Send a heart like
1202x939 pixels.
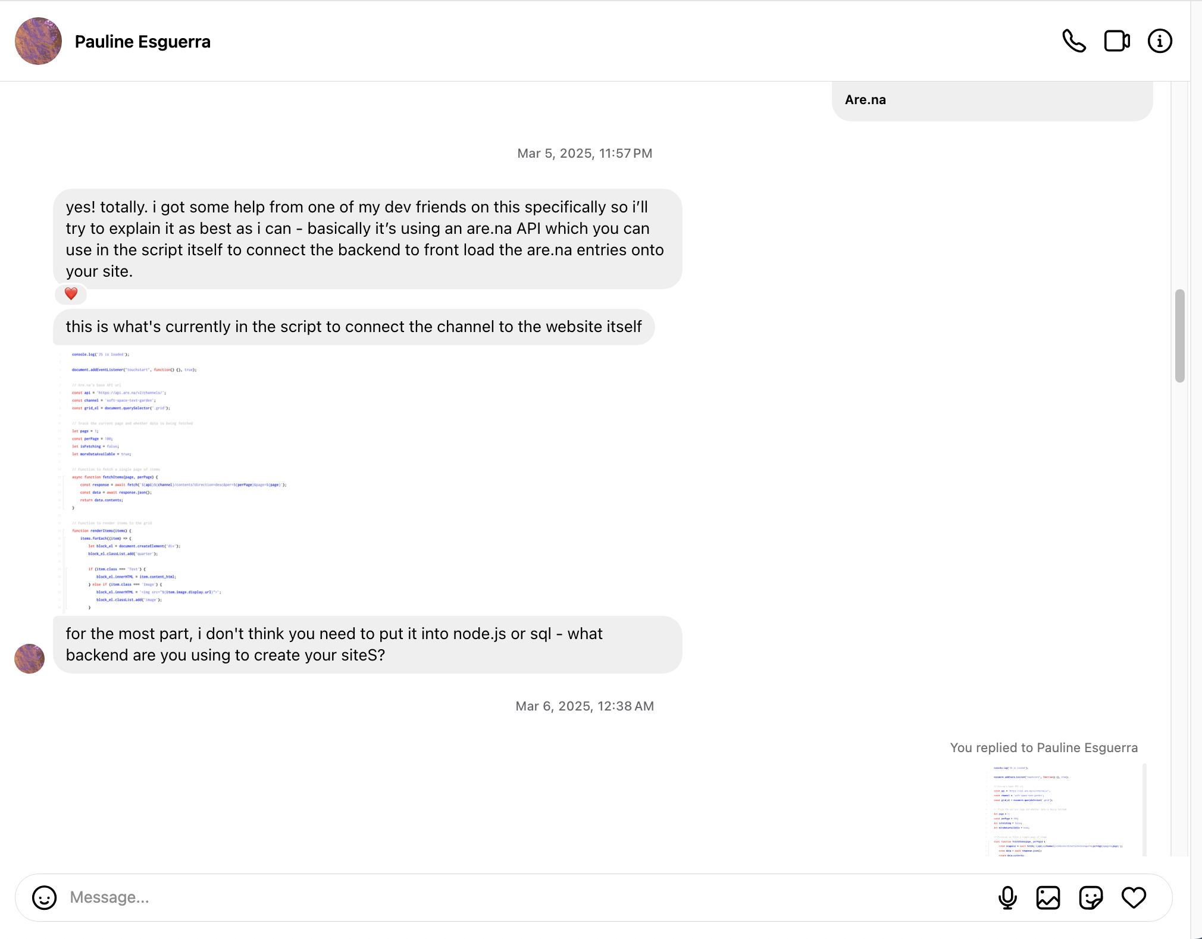click(x=1134, y=897)
